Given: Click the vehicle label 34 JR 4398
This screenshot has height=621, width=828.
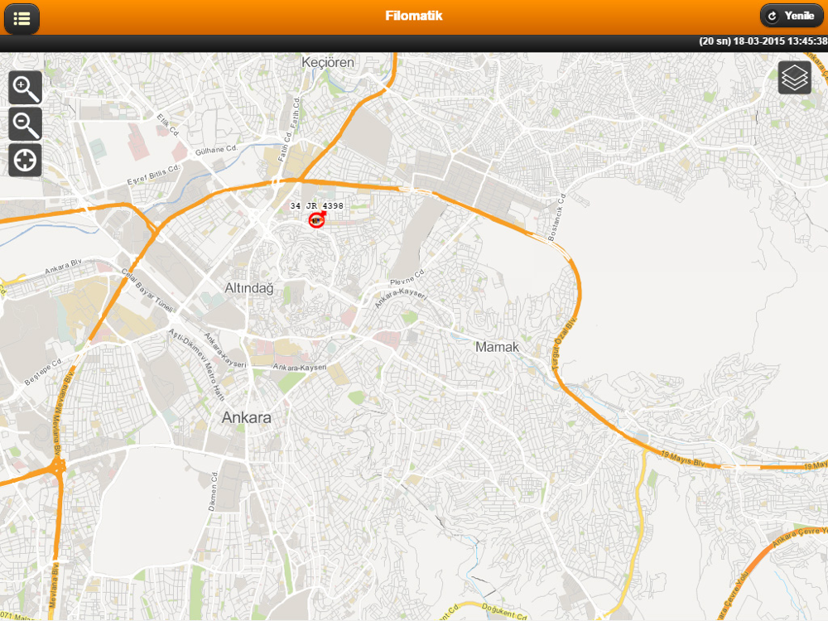Looking at the screenshot, I should pyautogui.click(x=317, y=206).
